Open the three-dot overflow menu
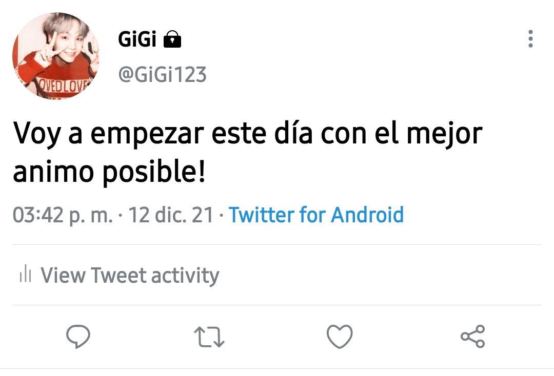This screenshot has height=376, width=554. [530, 39]
